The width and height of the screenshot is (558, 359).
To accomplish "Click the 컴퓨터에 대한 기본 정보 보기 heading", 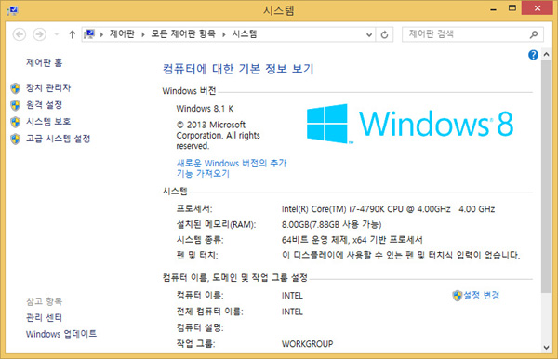I will point(238,69).
